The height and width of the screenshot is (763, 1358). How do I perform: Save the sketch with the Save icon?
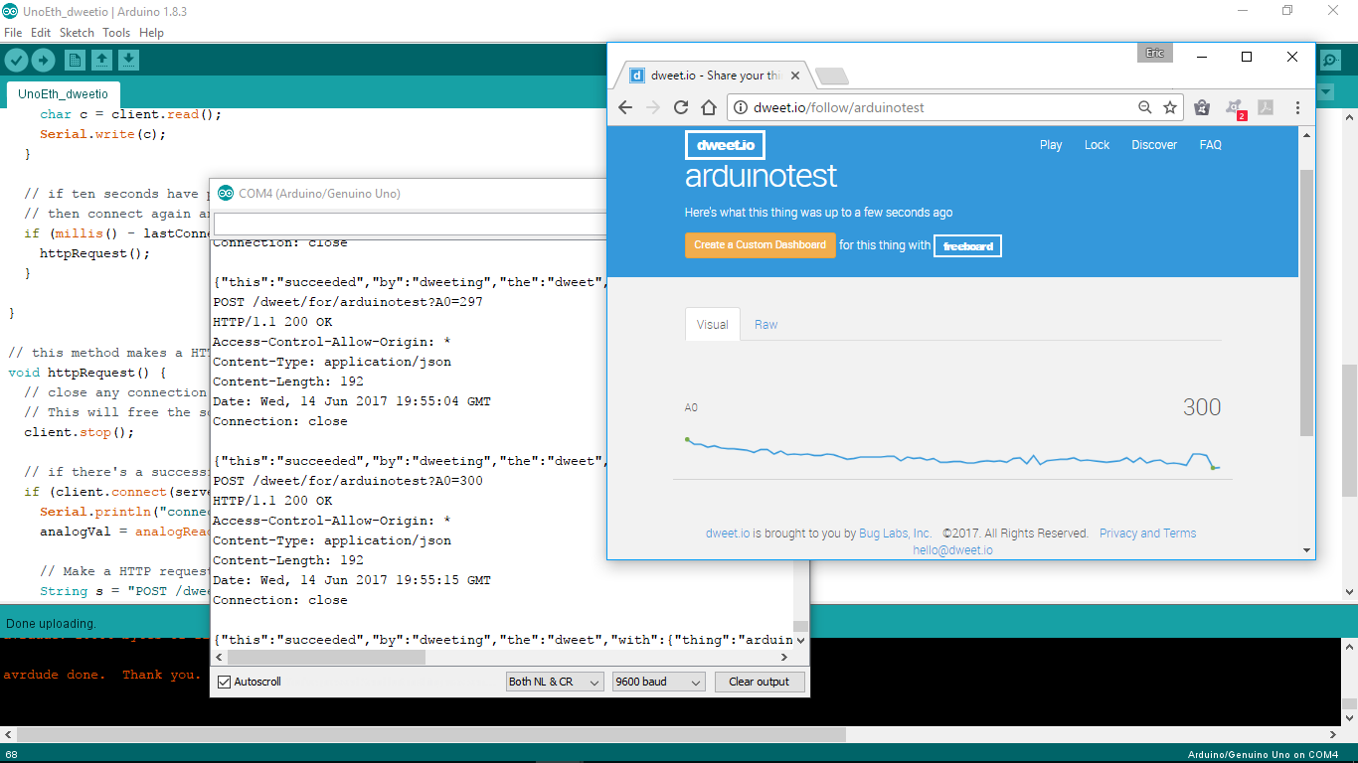tap(128, 61)
